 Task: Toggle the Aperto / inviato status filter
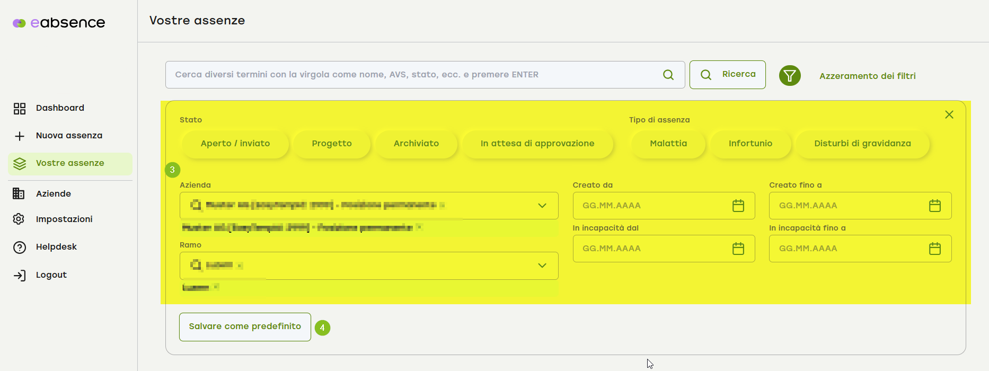pos(235,144)
